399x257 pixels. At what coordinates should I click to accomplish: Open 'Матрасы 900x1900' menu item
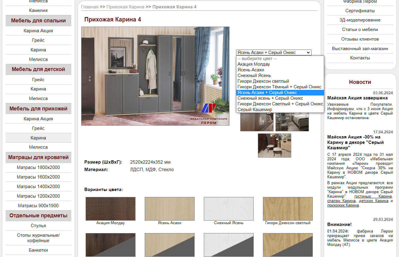[38, 206]
